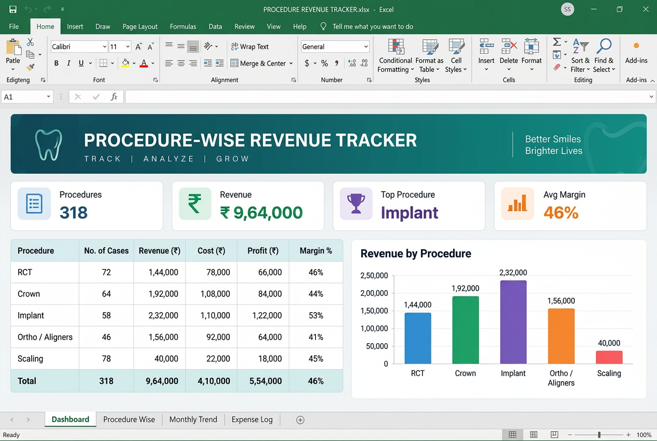Click the Save icon in title bar
The image size is (657, 441).
[x=12, y=9]
